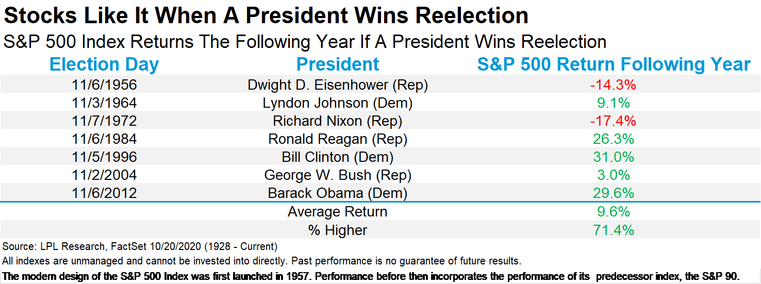The width and height of the screenshot is (761, 284).
Task: Select the George W. Bush (Rep) cell
Action: 338,175
